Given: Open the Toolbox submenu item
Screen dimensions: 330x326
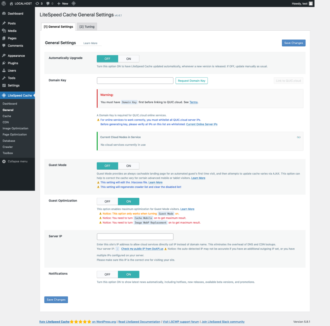Looking at the screenshot, I should click(x=8, y=153).
